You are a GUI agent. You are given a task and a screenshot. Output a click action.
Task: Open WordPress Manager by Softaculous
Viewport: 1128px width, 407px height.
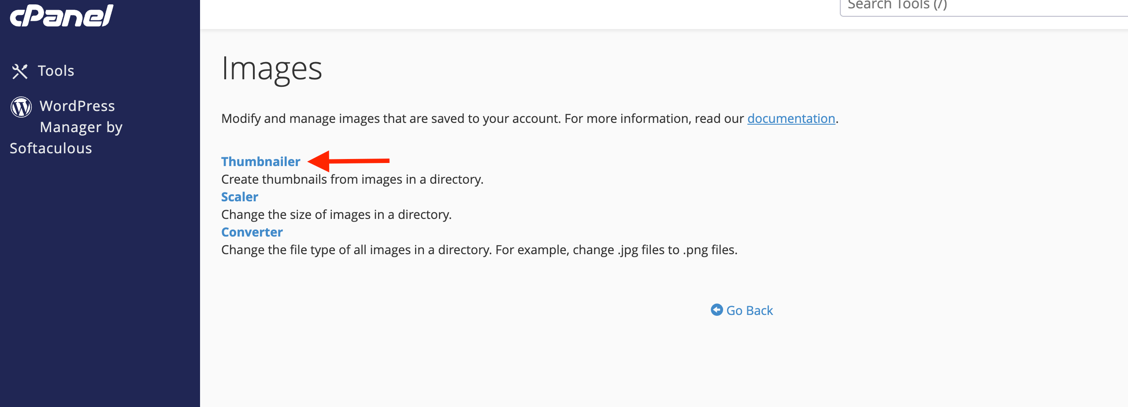pos(66,127)
